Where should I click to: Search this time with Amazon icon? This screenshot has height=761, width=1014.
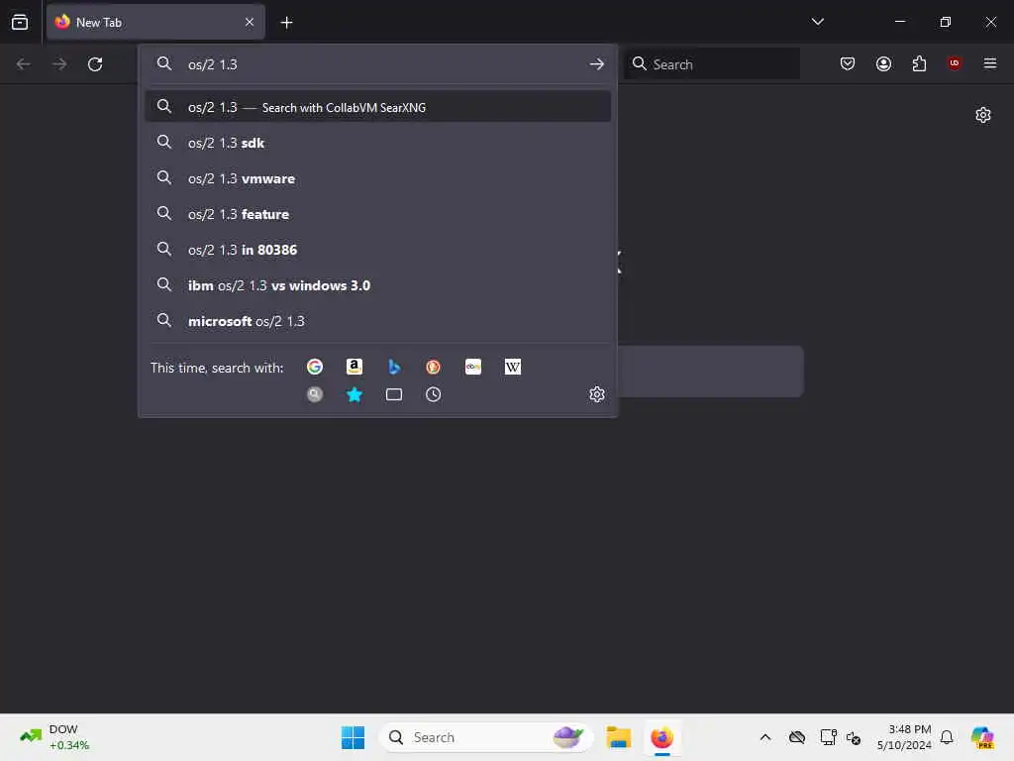(x=354, y=367)
